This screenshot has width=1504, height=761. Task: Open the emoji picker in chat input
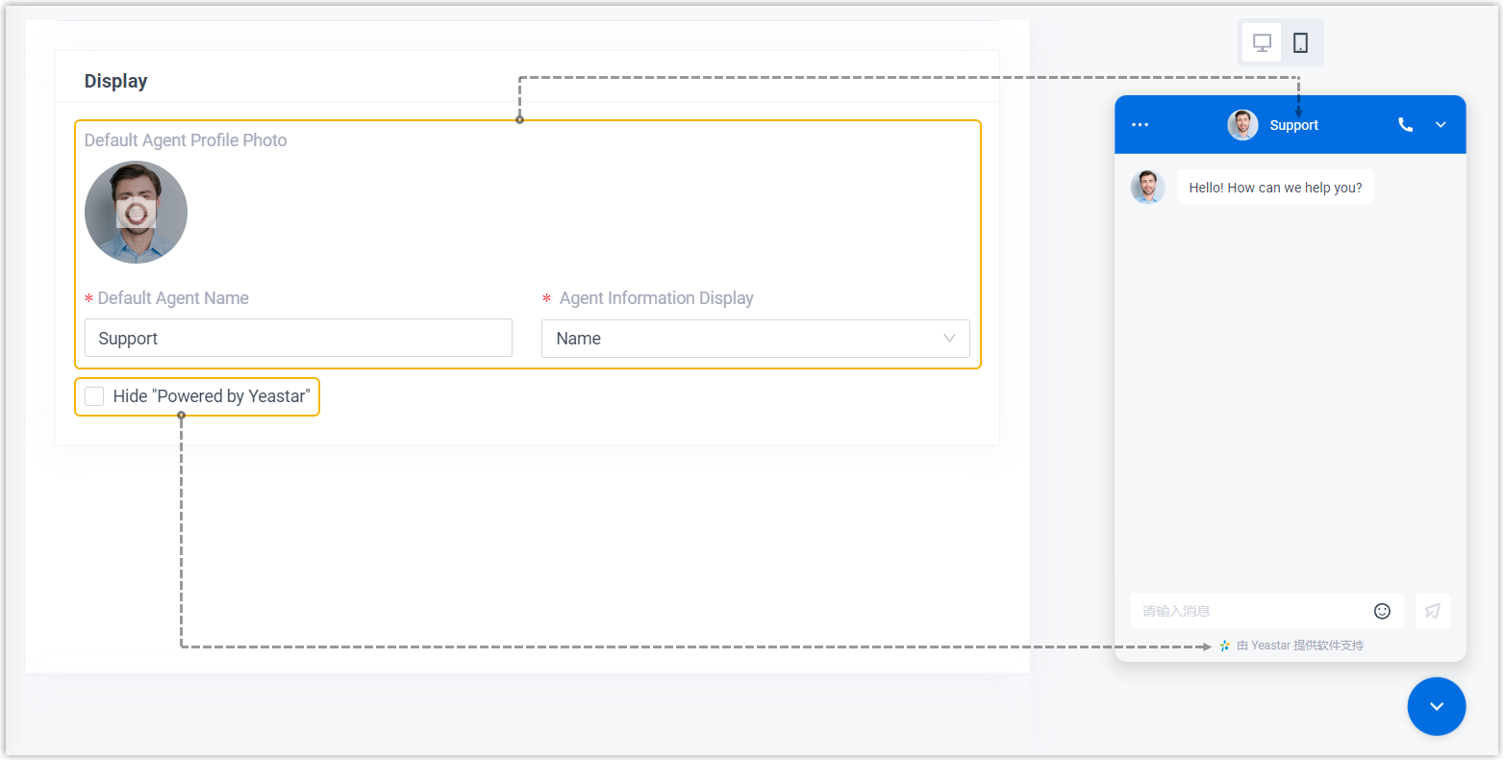(x=1382, y=611)
